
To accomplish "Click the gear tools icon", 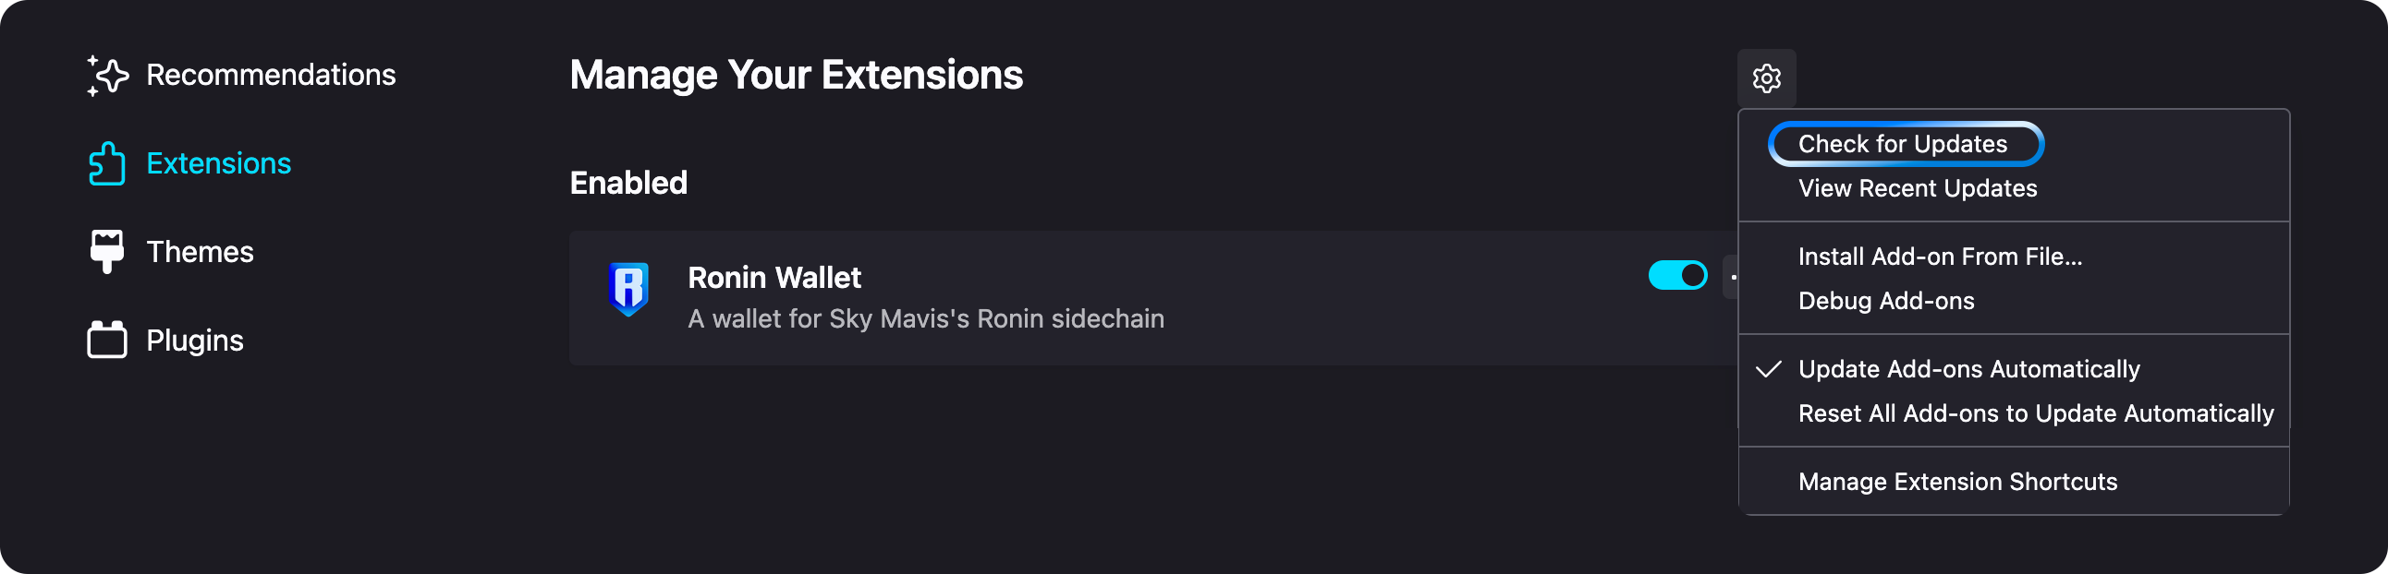I will (1766, 78).
